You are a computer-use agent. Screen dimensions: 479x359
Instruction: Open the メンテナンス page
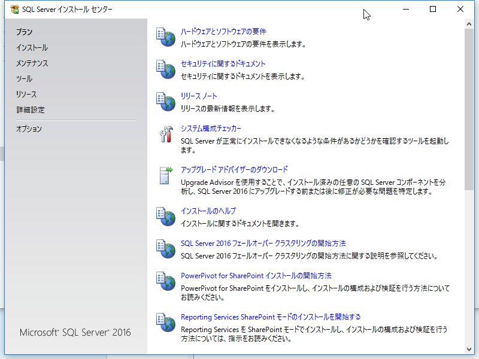pyautogui.click(x=32, y=63)
